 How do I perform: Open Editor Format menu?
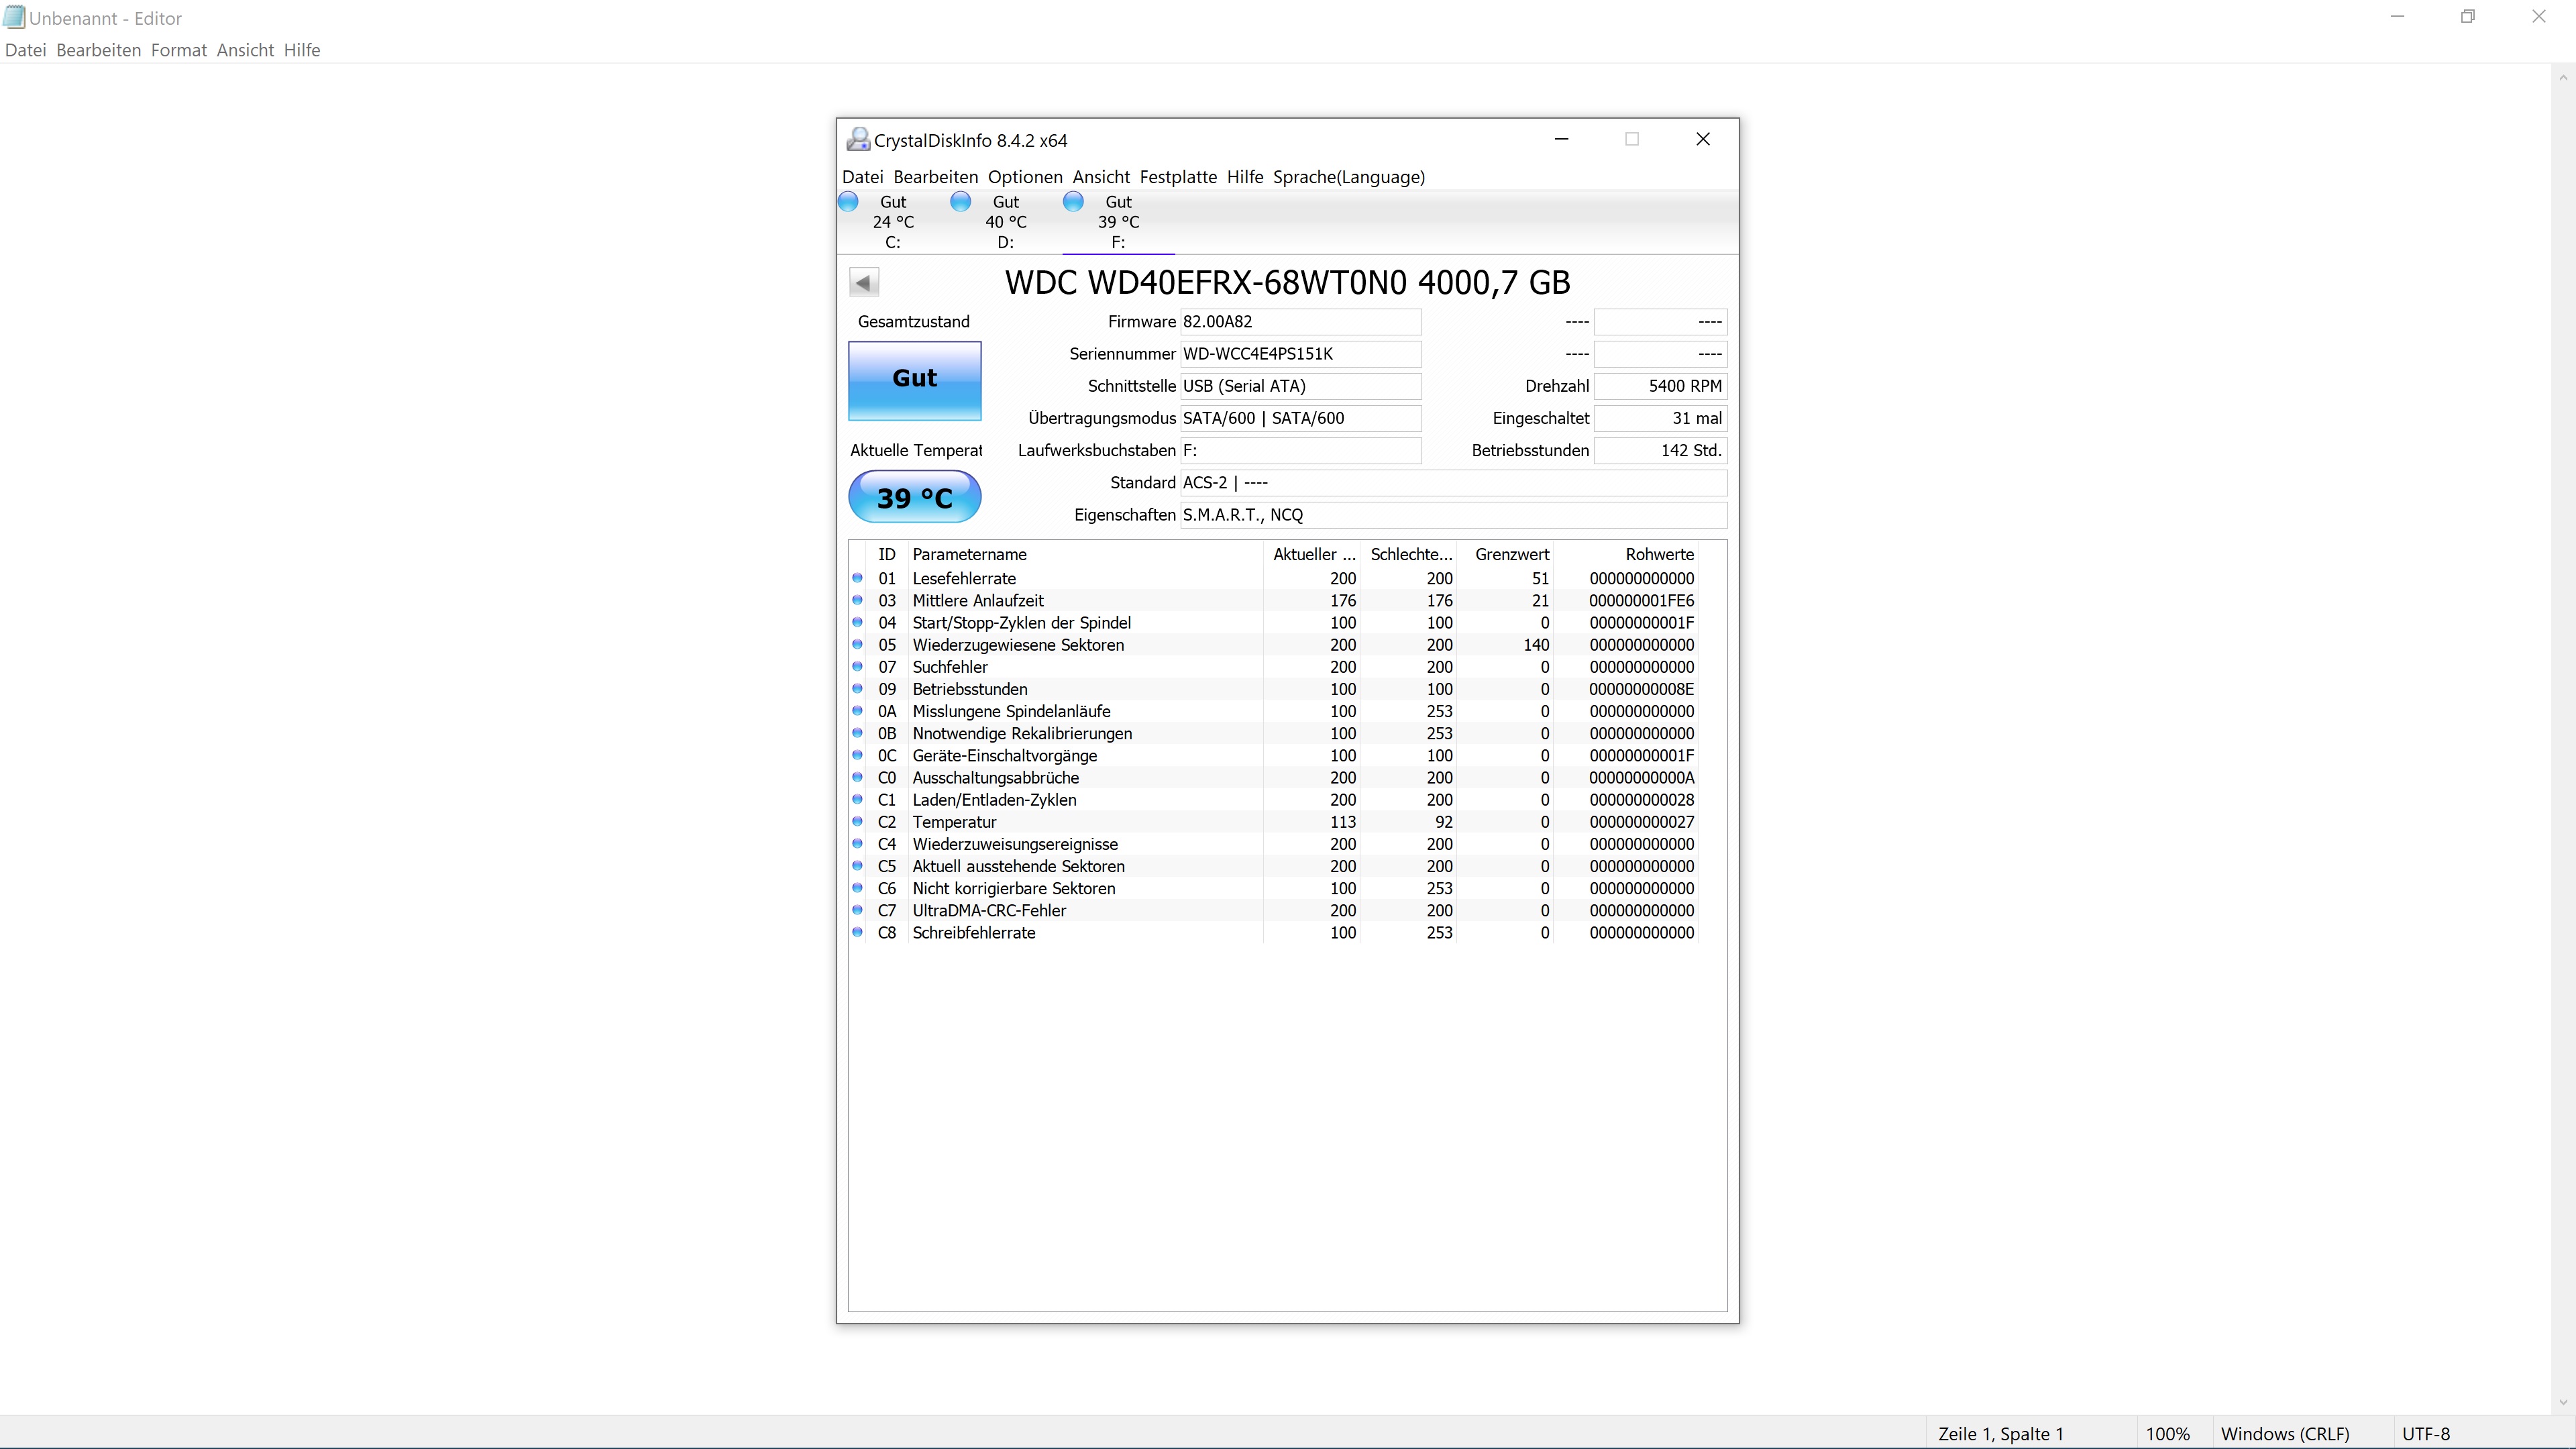(179, 50)
